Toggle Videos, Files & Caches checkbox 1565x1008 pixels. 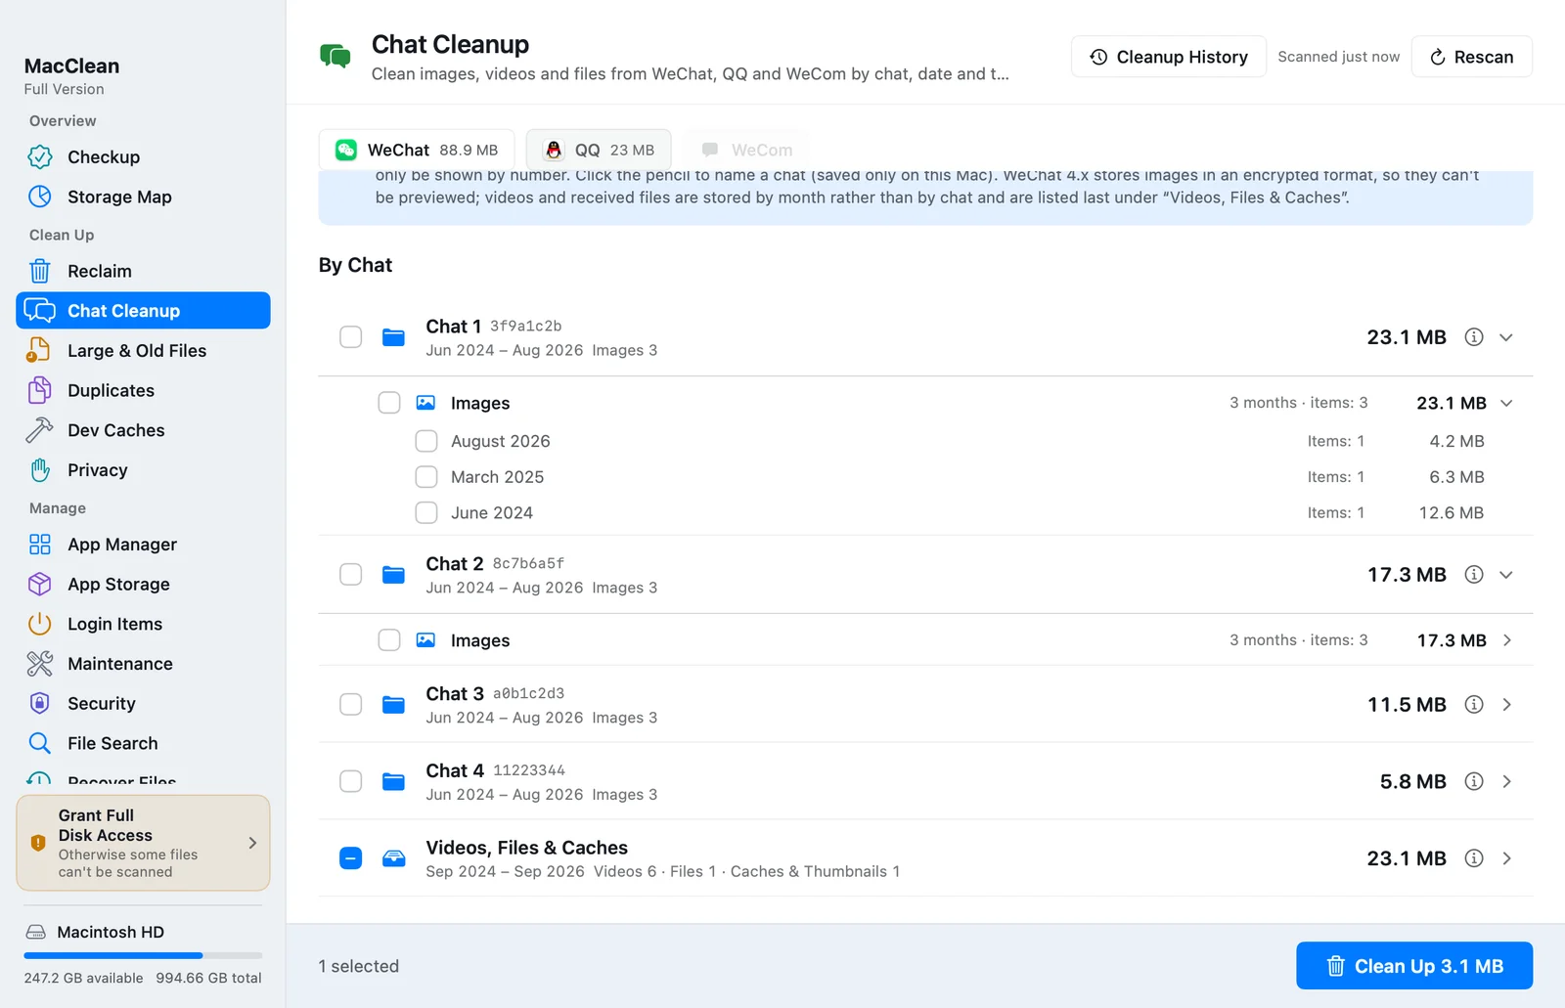pos(351,858)
